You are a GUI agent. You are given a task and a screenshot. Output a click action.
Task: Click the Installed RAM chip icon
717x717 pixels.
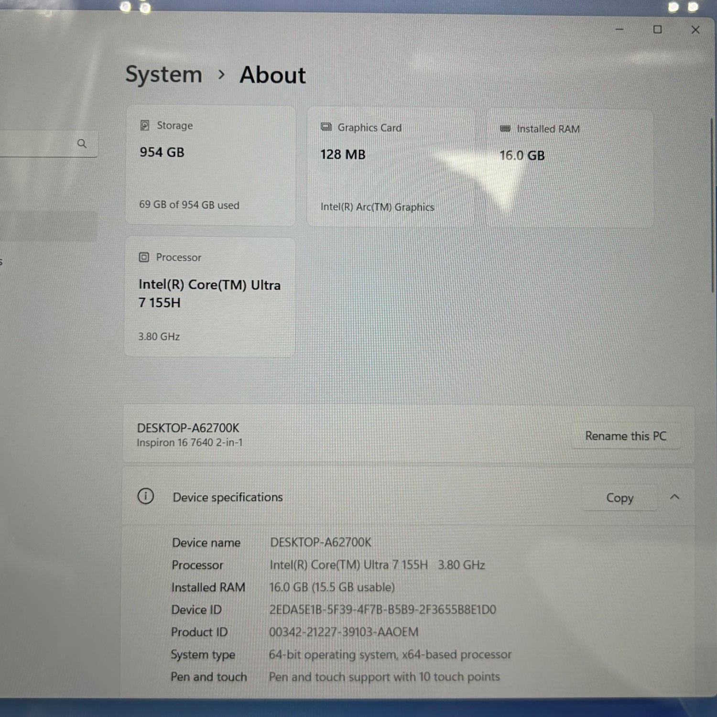[x=505, y=129]
